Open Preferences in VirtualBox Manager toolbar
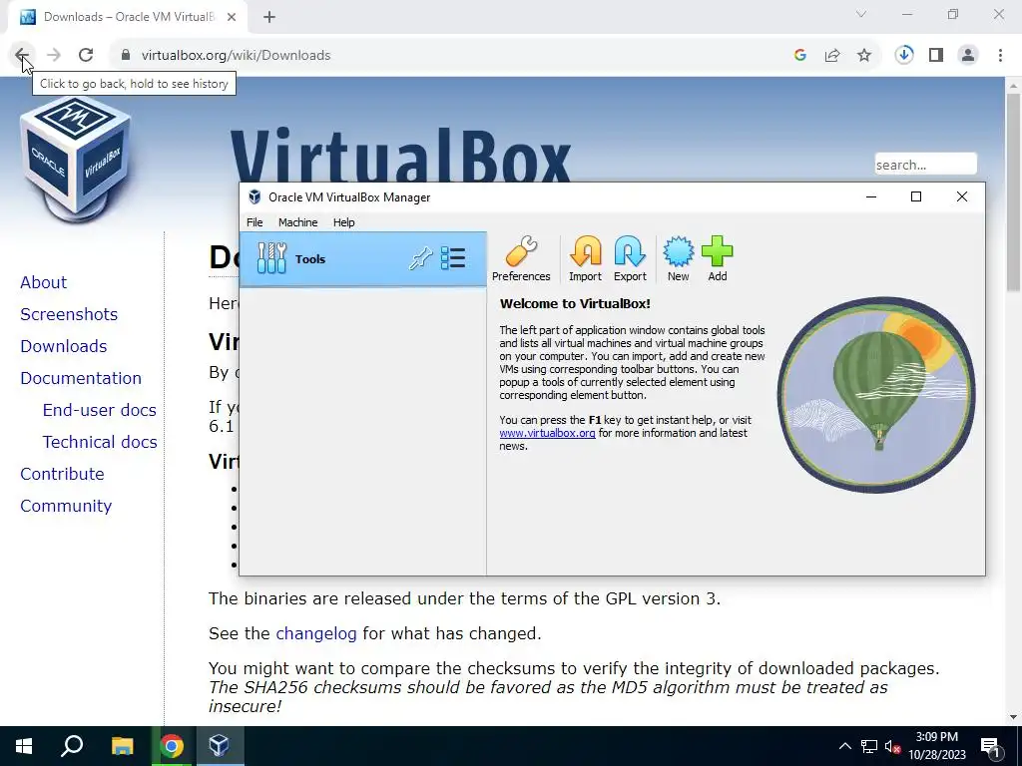The width and height of the screenshot is (1022, 766). (521, 258)
